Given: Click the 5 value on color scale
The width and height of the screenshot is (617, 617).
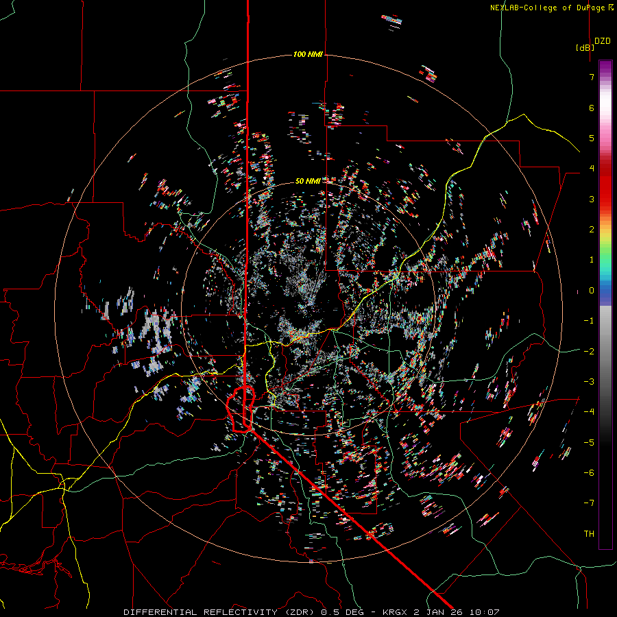Looking at the screenshot, I should 592,138.
